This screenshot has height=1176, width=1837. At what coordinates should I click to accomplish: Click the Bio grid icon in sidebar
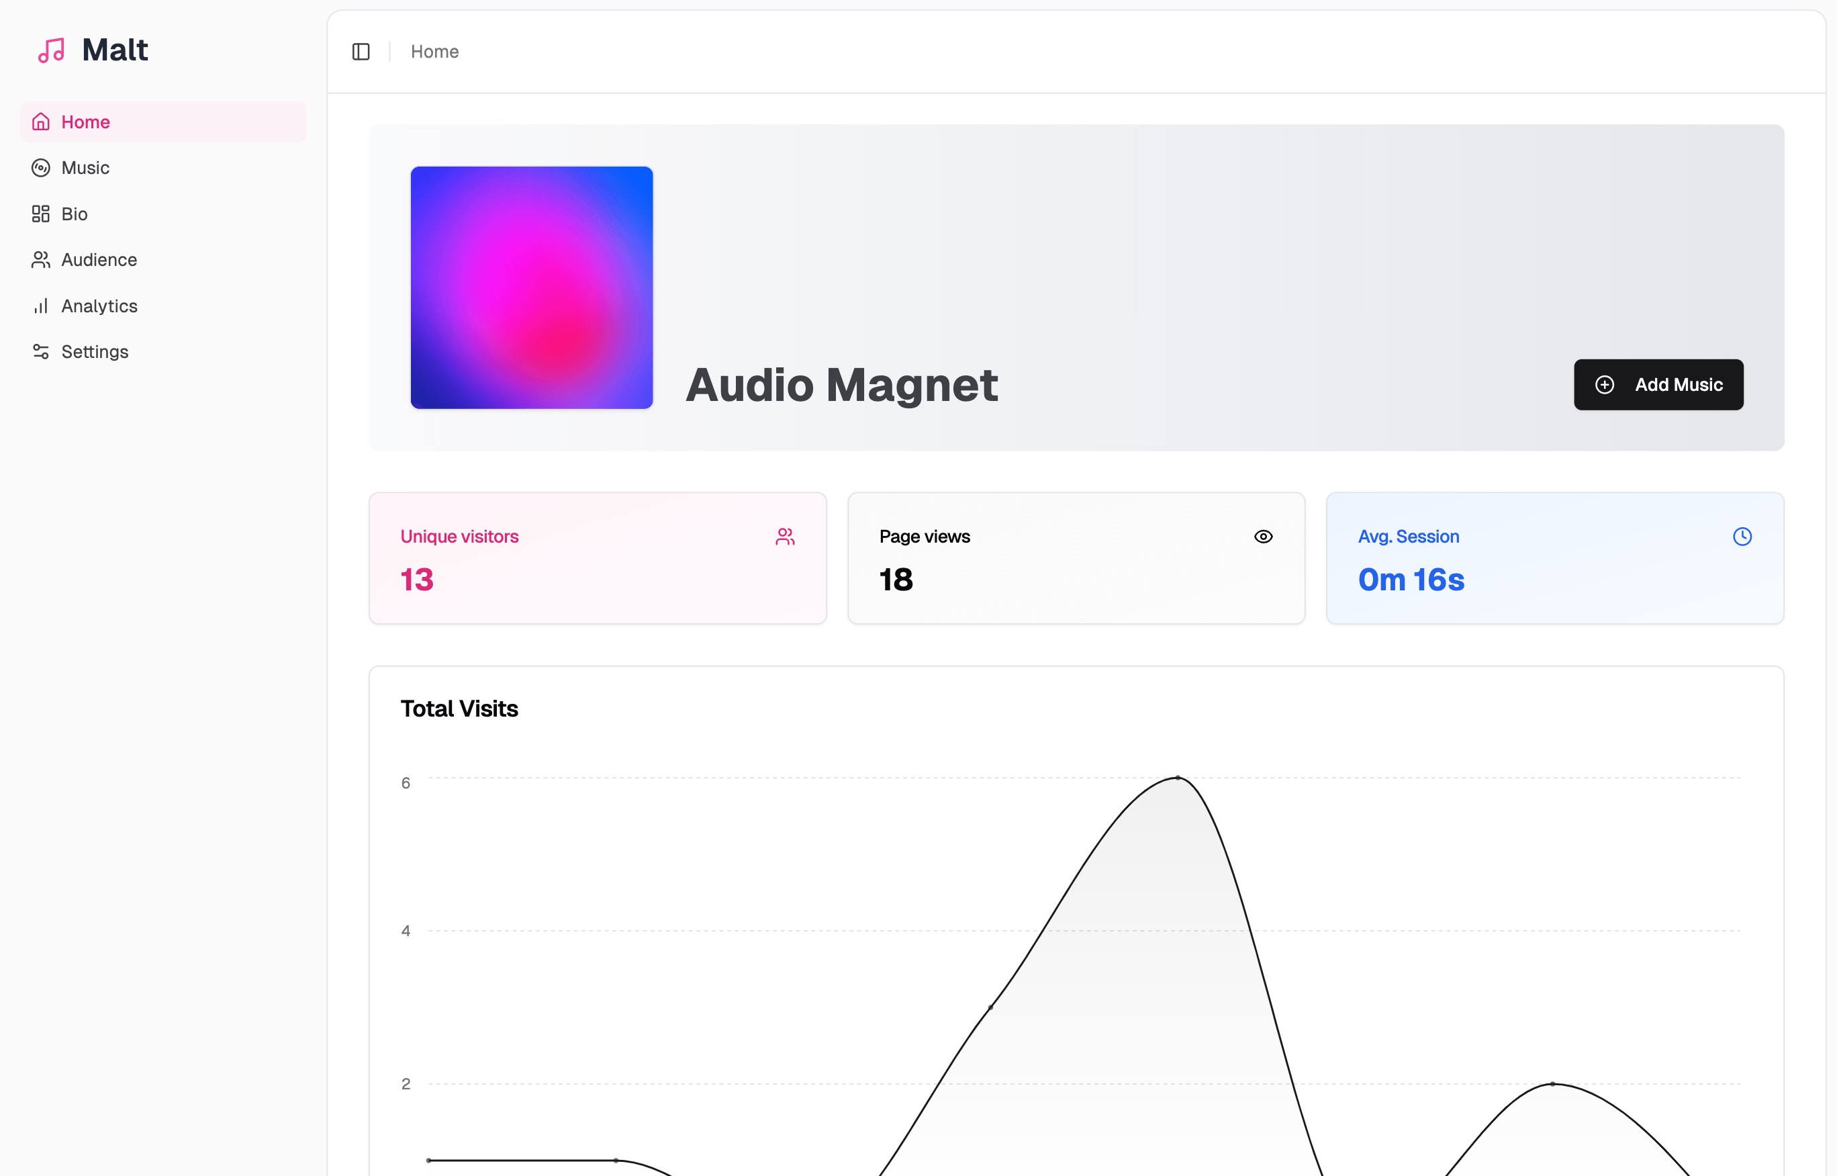pos(40,214)
